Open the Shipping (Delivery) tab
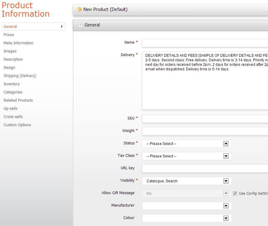Viewport: 268px width, 226px height. pos(20,76)
